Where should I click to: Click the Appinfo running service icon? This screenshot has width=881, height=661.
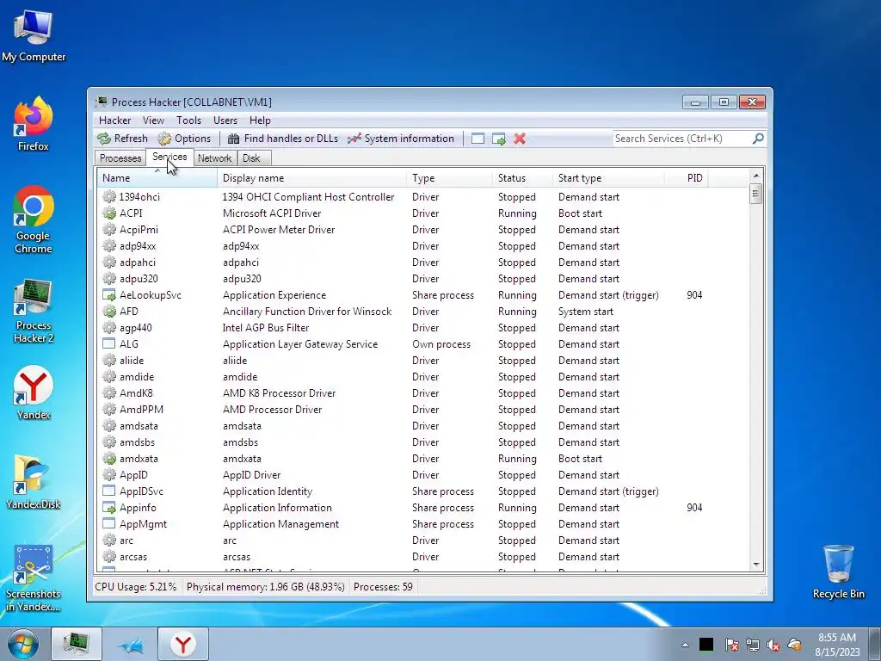109,508
